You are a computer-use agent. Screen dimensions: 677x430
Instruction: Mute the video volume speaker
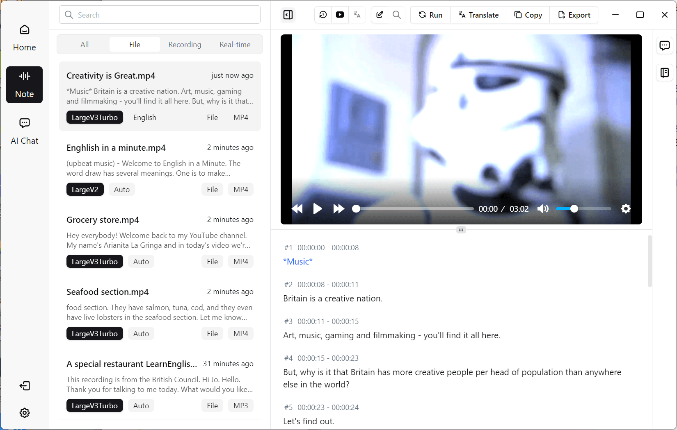[x=543, y=209]
